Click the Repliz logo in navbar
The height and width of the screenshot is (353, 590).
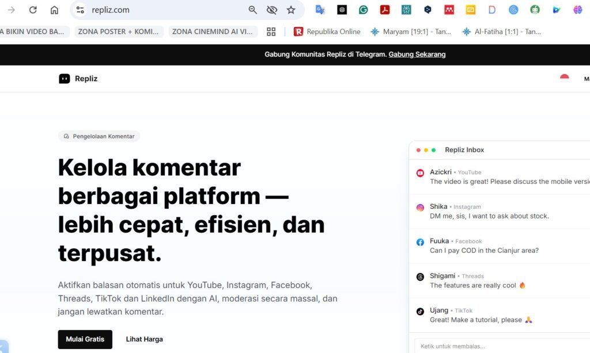click(x=78, y=79)
